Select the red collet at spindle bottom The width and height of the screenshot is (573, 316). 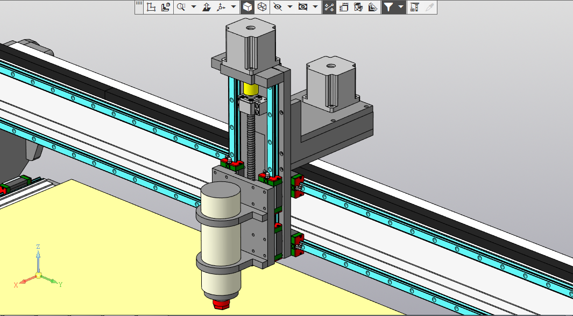click(221, 305)
